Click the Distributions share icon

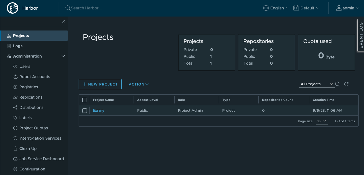point(15,107)
